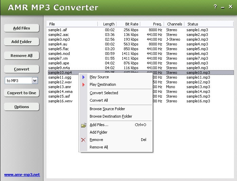Screen dimensions: 237x181
Task: Sort by the Status column header
Action: 209,24
